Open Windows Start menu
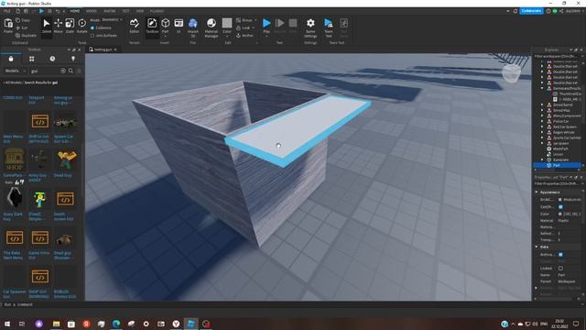 coord(6,324)
